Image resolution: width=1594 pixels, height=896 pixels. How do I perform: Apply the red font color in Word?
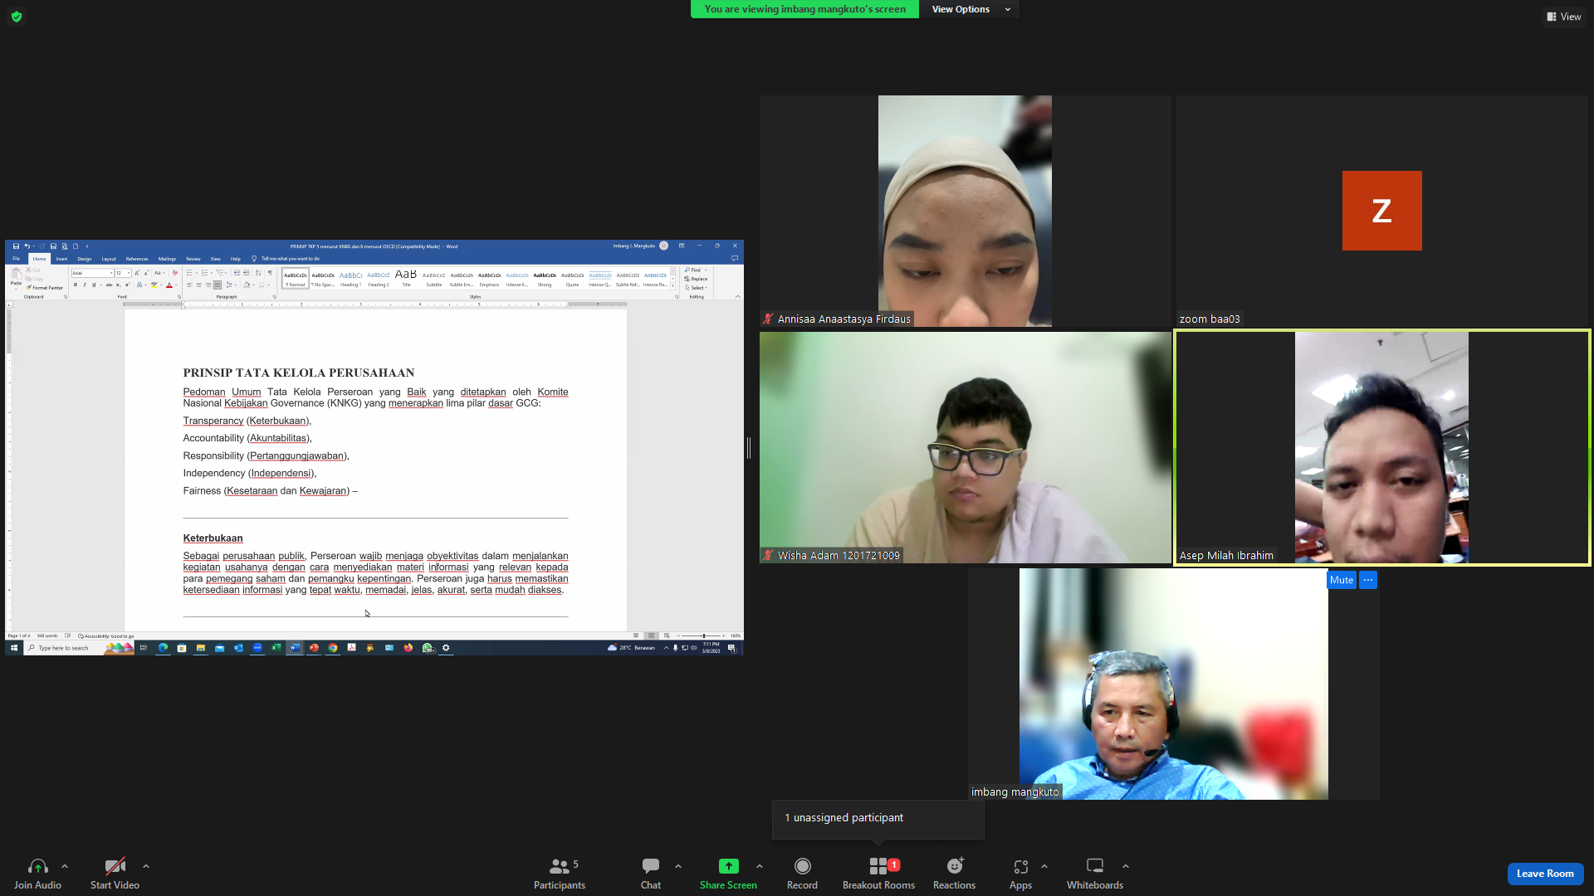click(169, 285)
